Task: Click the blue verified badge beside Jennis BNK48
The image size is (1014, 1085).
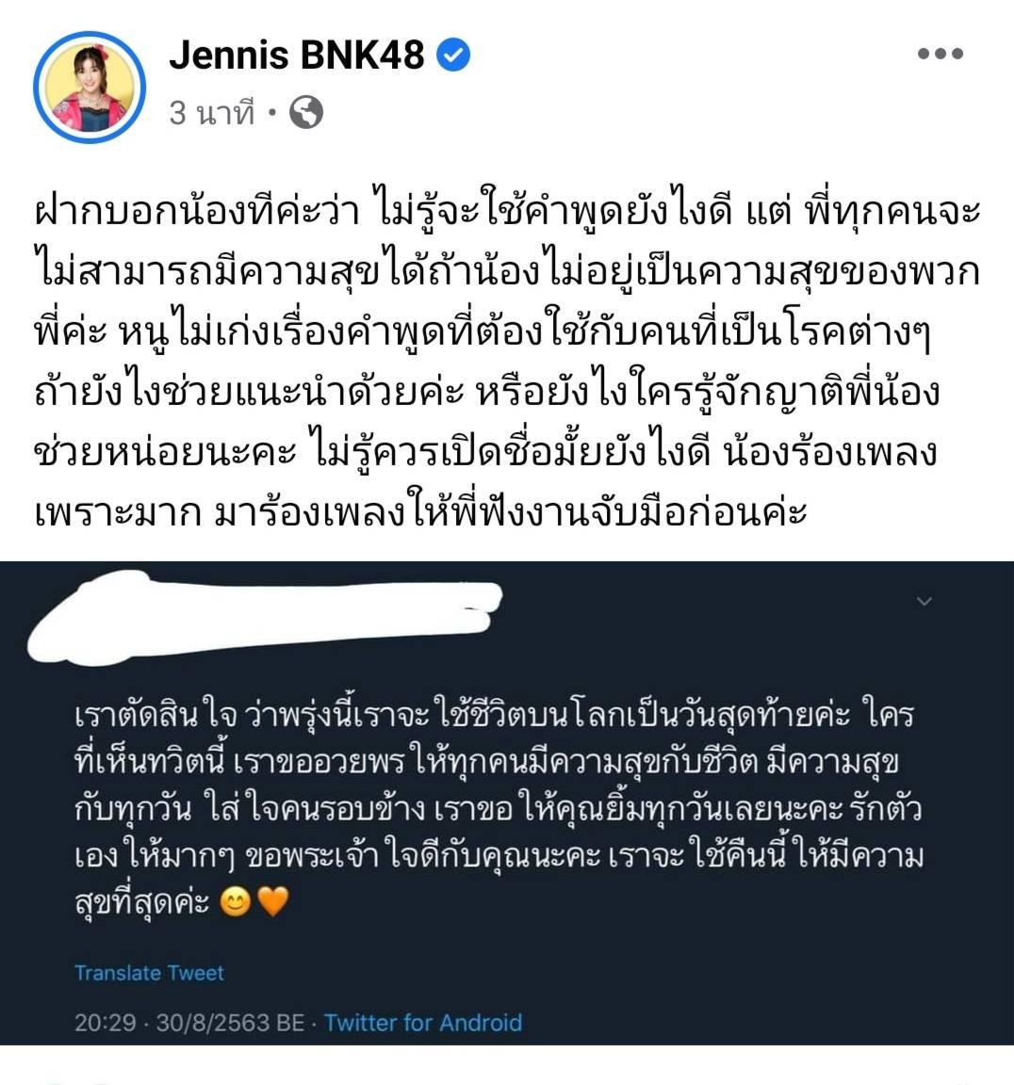Action: (x=453, y=56)
